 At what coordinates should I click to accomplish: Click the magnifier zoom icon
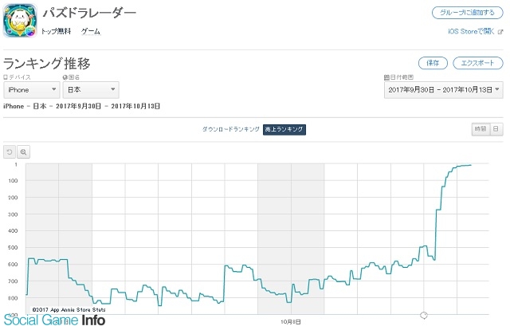click(23, 152)
